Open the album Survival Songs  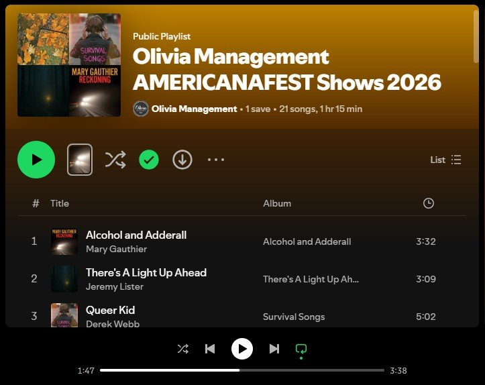pos(294,317)
